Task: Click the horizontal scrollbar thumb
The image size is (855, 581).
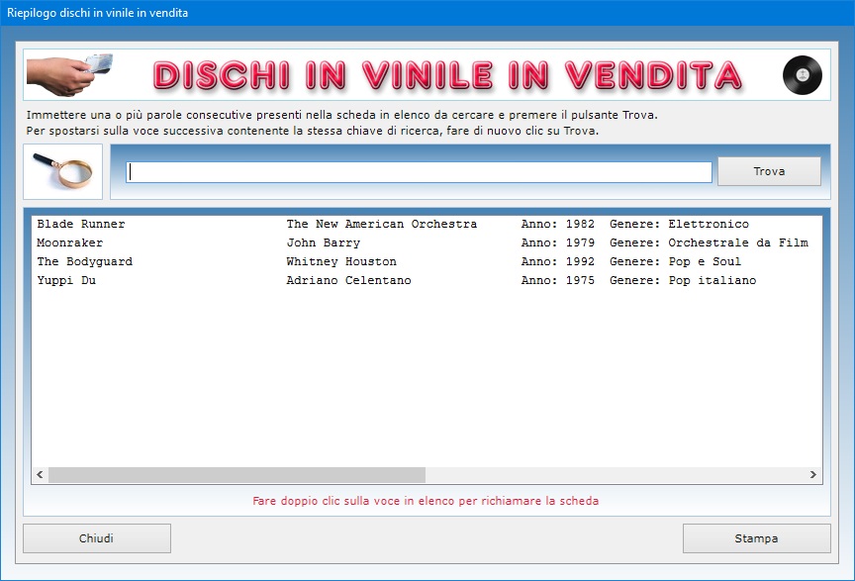Action: pyautogui.click(x=237, y=475)
